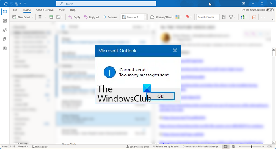Image resolution: width=276 pixels, height=149 pixels.
Task: Switch to Calendar in the left navigation
Action: (x=5, y=21)
